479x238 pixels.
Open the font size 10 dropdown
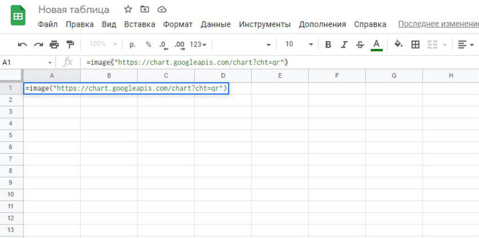pos(298,44)
